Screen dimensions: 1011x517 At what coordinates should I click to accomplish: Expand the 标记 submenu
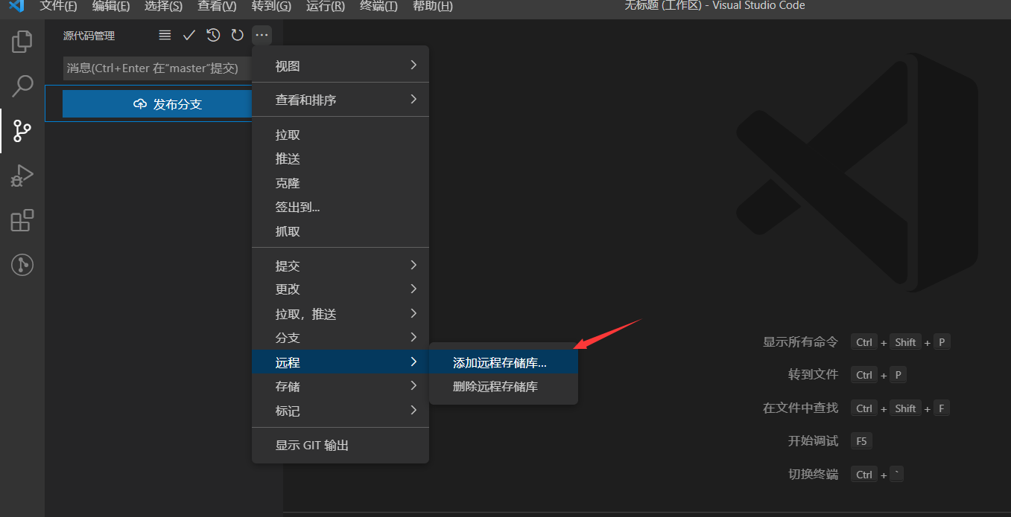pyautogui.click(x=340, y=411)
